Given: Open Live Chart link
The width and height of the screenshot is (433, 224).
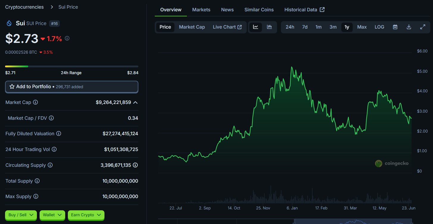Looking at the screenshot, I should coord(227,27).
